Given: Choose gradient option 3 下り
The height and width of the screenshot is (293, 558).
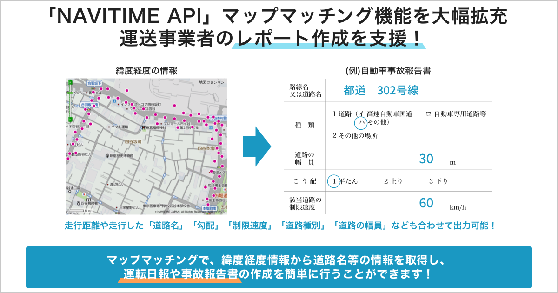Looking at the screenshot, I should pyautogui.click(x=438, y=181).
